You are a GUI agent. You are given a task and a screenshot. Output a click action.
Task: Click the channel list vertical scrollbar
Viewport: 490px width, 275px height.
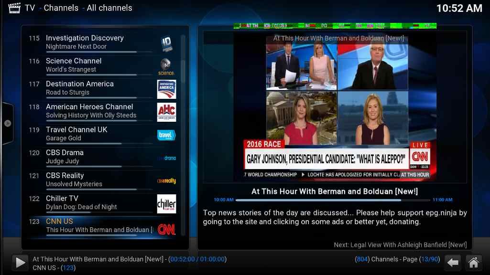pyautogui.click(x=183, y=135)
